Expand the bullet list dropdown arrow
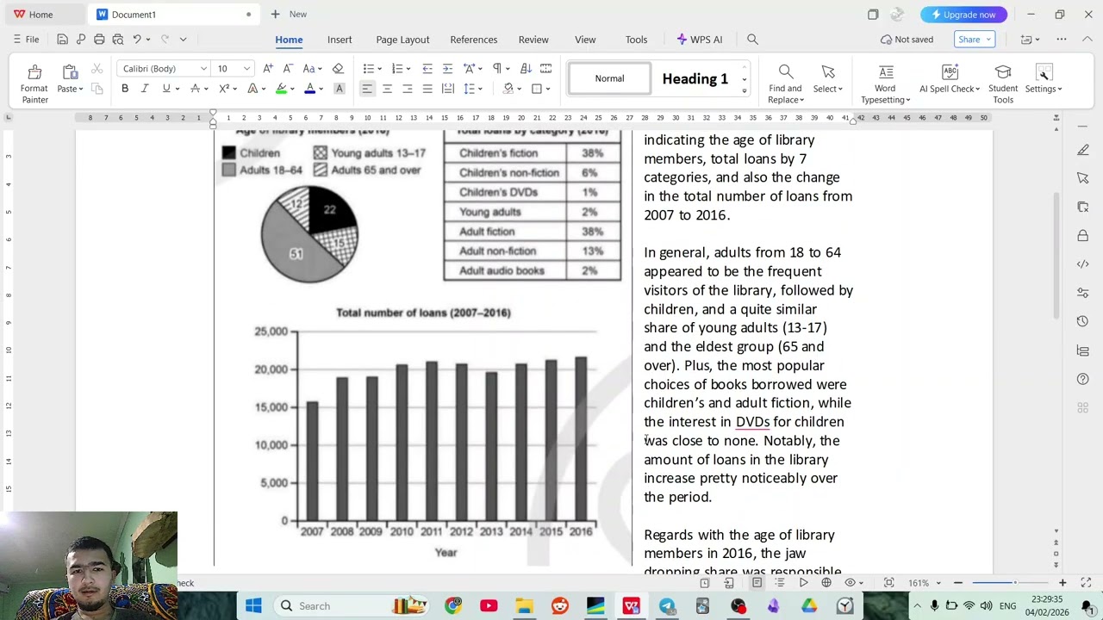Screen dimensions: 1103x620 point(379,69)
